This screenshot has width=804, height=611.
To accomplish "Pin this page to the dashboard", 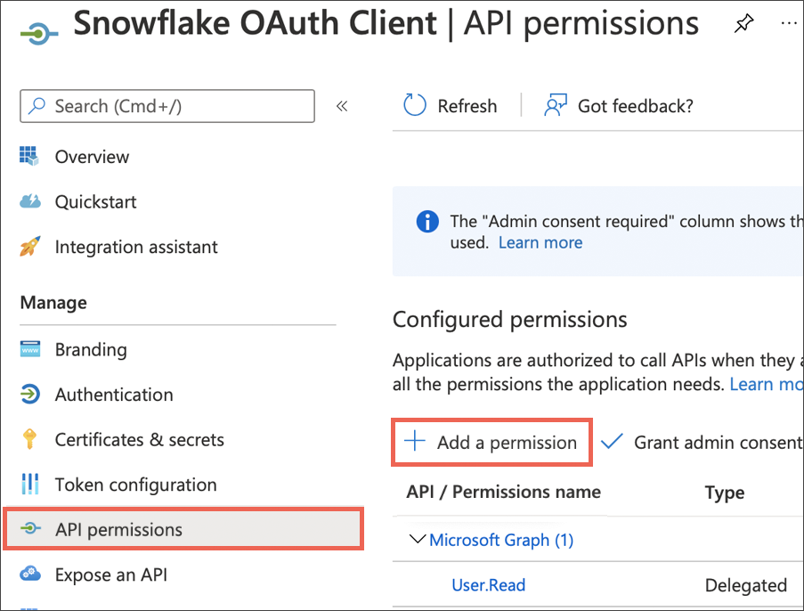I will (743, 23).
